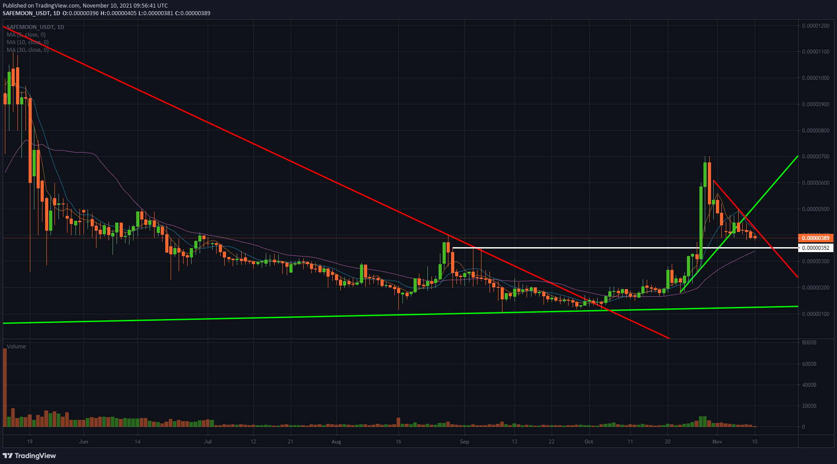This screenshot has height=464, width=837.
Task: Click the 0.00000100 price axis label
Action: 816,314
